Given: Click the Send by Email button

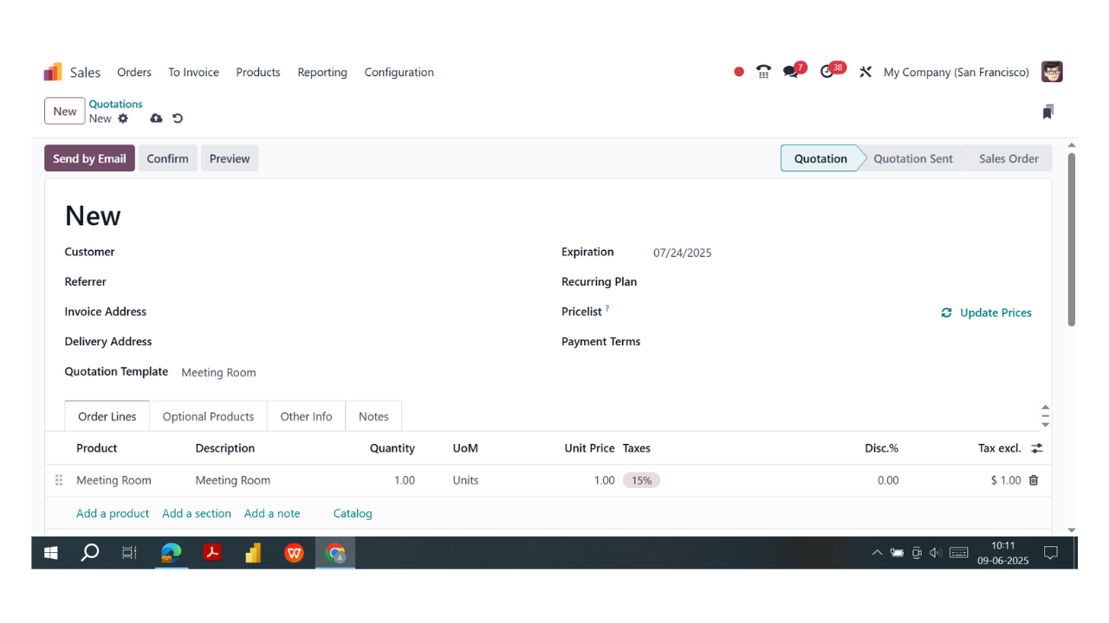Looking at the screenshot, I should pos(89,158).
